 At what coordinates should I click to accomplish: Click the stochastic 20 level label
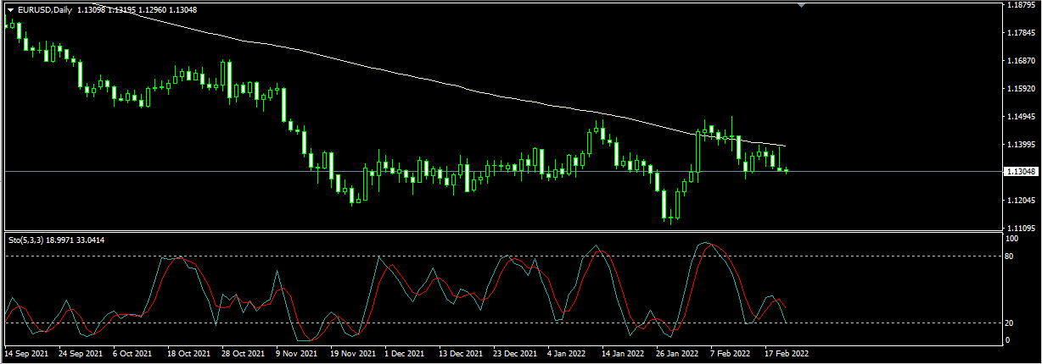tap(1011, 323)
